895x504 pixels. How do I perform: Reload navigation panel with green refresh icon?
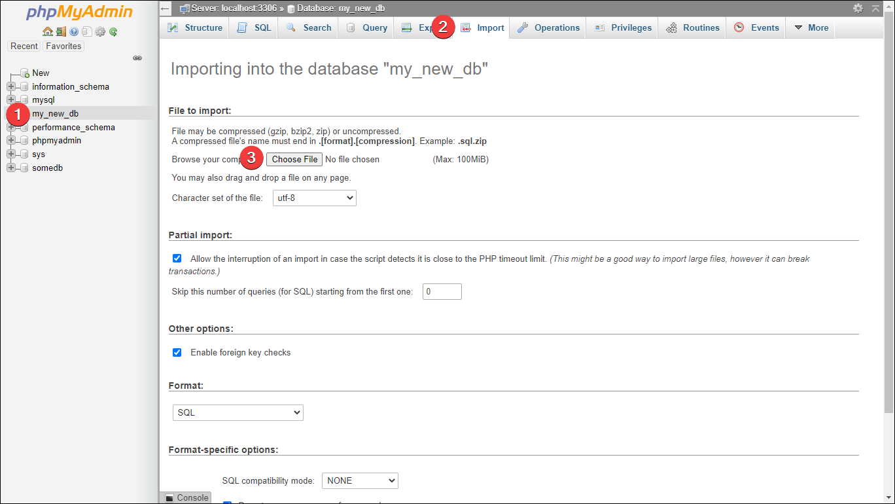[113, 31]
